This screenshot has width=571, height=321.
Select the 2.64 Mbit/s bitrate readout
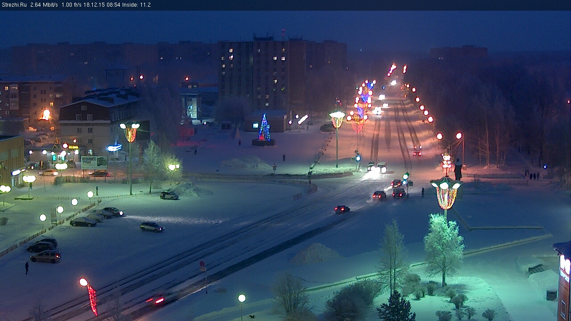point(44,5)
